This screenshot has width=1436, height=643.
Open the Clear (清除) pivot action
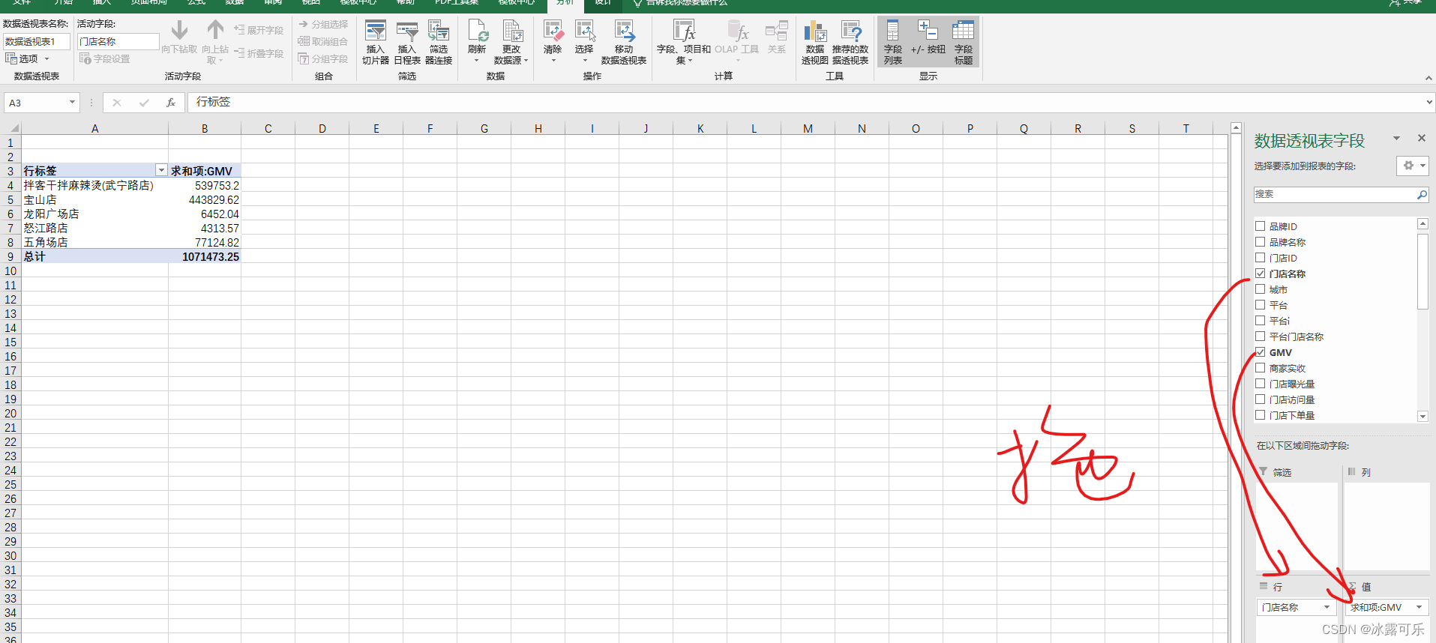point(553,42)
